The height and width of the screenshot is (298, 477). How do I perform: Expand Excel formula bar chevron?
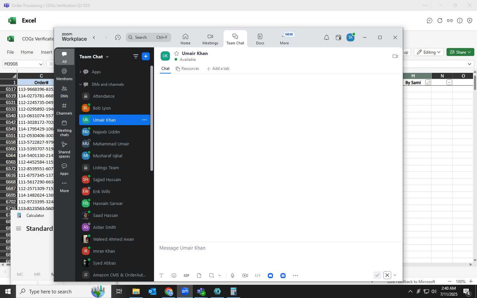coord(469,64)
